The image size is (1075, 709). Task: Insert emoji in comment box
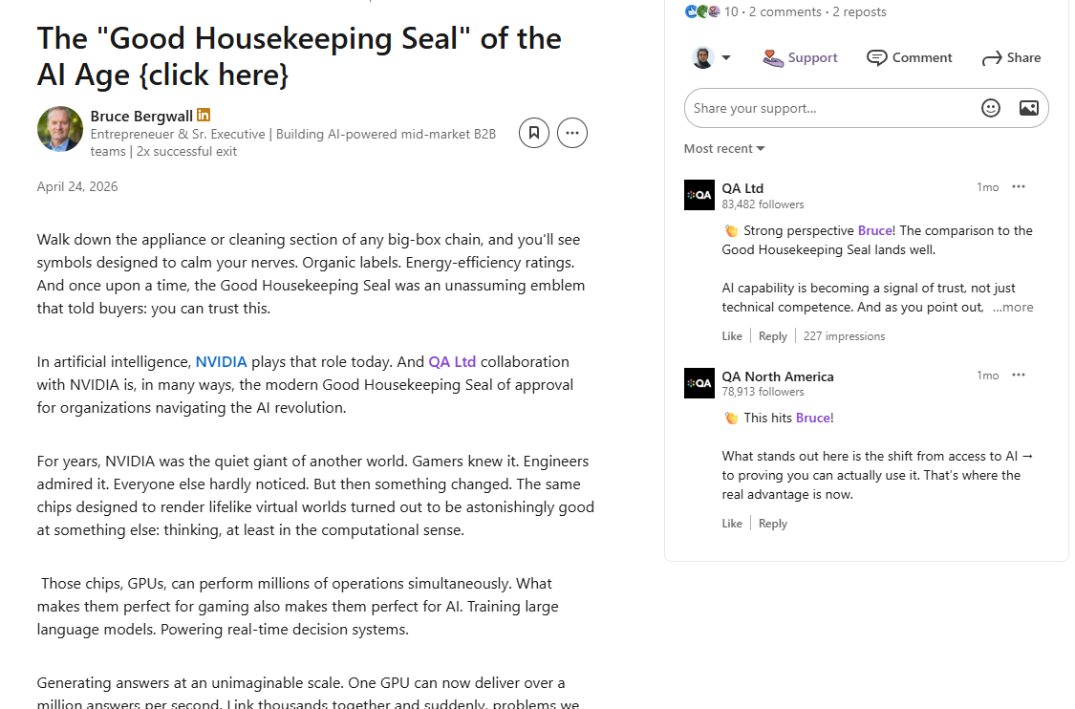click(x=991, y=108)
